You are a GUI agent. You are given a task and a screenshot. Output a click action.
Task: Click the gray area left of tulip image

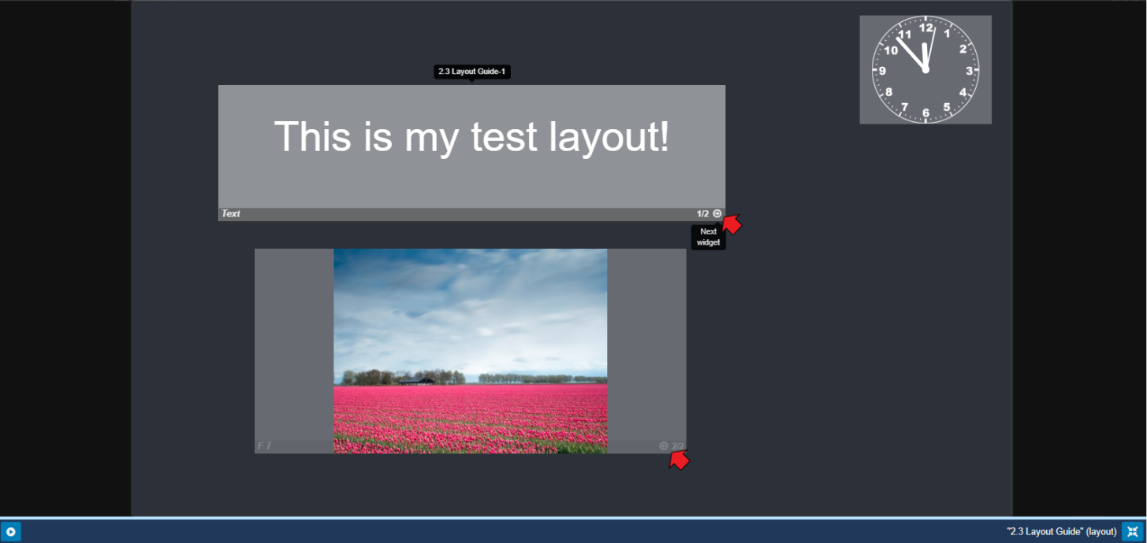point(293,346)
